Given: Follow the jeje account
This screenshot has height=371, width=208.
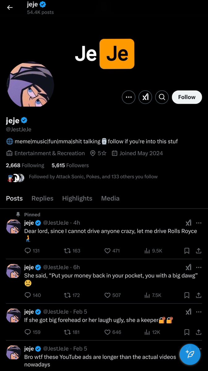Looking at the screenshot, I should coord(187,97).
